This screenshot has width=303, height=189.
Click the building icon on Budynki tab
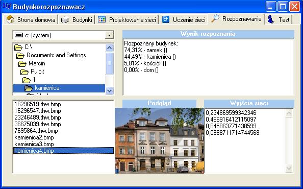tap(65, 19)
